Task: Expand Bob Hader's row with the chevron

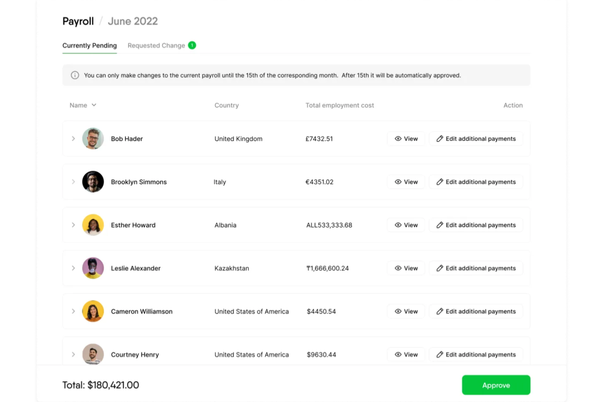Action: pyautogui.click(x=73, y=138)
